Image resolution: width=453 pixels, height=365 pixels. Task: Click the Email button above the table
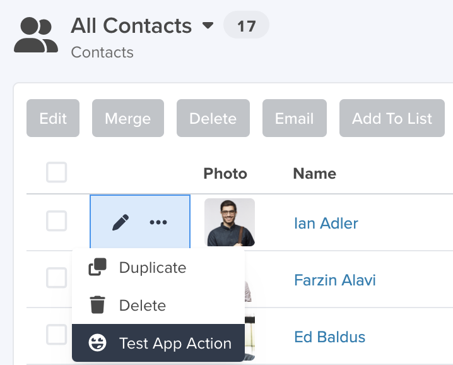(295, 118)
